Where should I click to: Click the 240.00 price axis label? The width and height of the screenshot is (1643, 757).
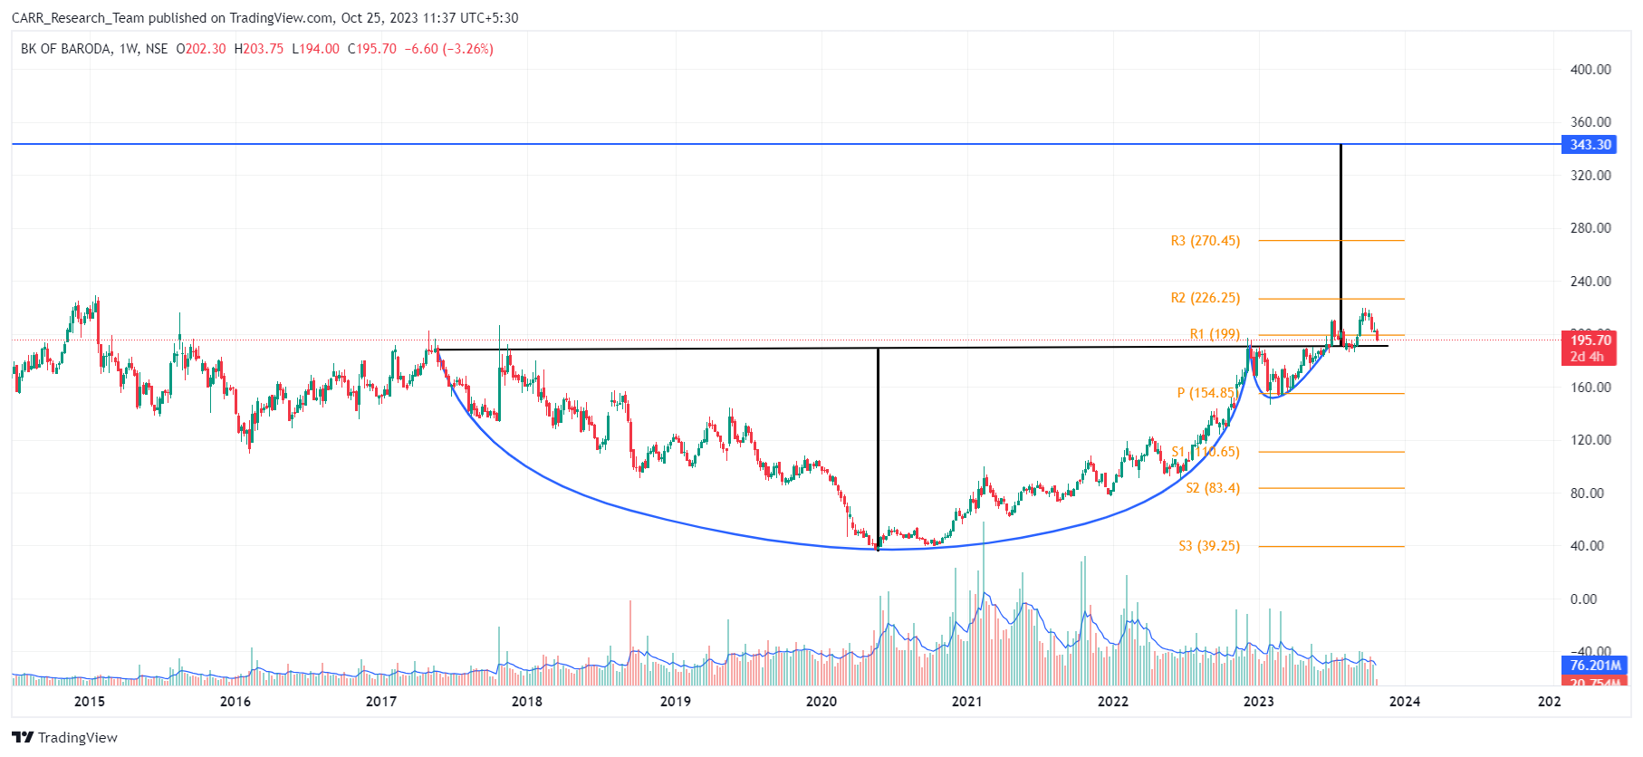(1590, 282)
